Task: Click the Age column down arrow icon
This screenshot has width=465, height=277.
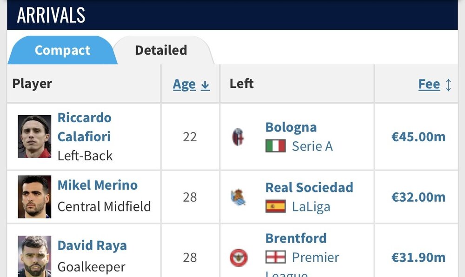Action: 205,85
